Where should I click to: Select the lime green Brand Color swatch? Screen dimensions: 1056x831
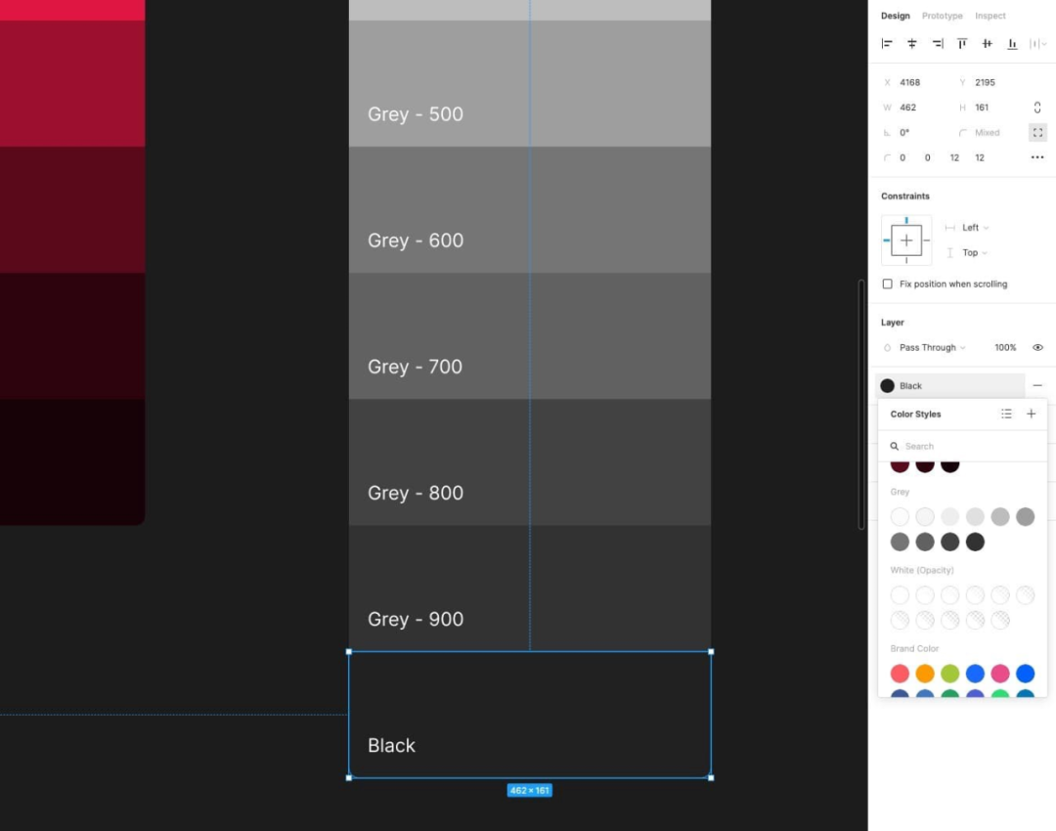pyautogui.click(x=949, y=674)
